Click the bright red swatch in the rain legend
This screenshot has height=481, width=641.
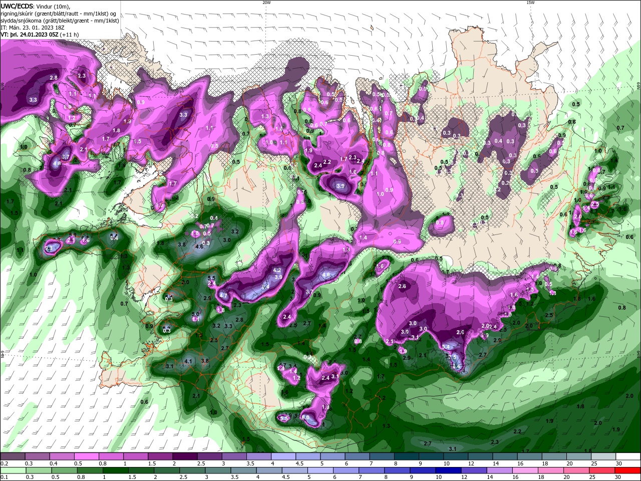tap(628, 470)
